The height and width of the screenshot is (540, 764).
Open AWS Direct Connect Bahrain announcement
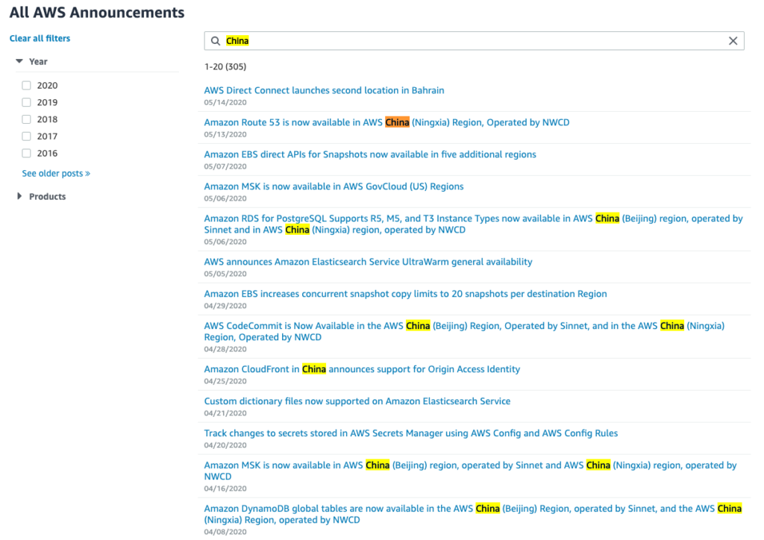324,90
